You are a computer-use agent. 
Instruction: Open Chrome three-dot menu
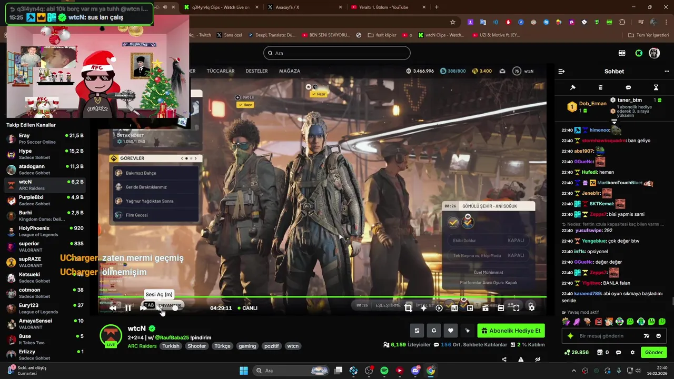(x=666, y=22)
